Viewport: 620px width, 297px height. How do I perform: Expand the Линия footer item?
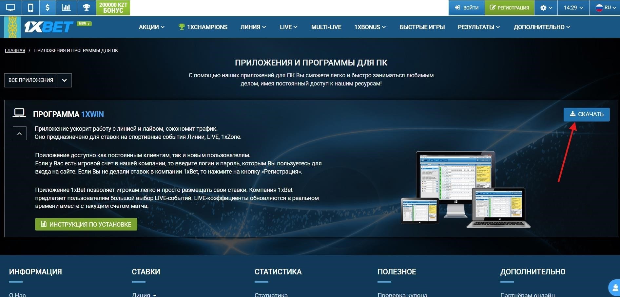pos(144,295)
